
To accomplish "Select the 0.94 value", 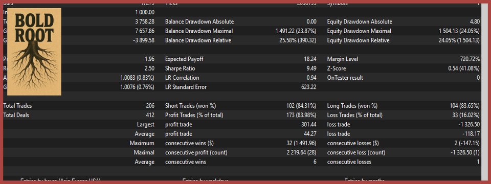I will click(x=311, y=78).
